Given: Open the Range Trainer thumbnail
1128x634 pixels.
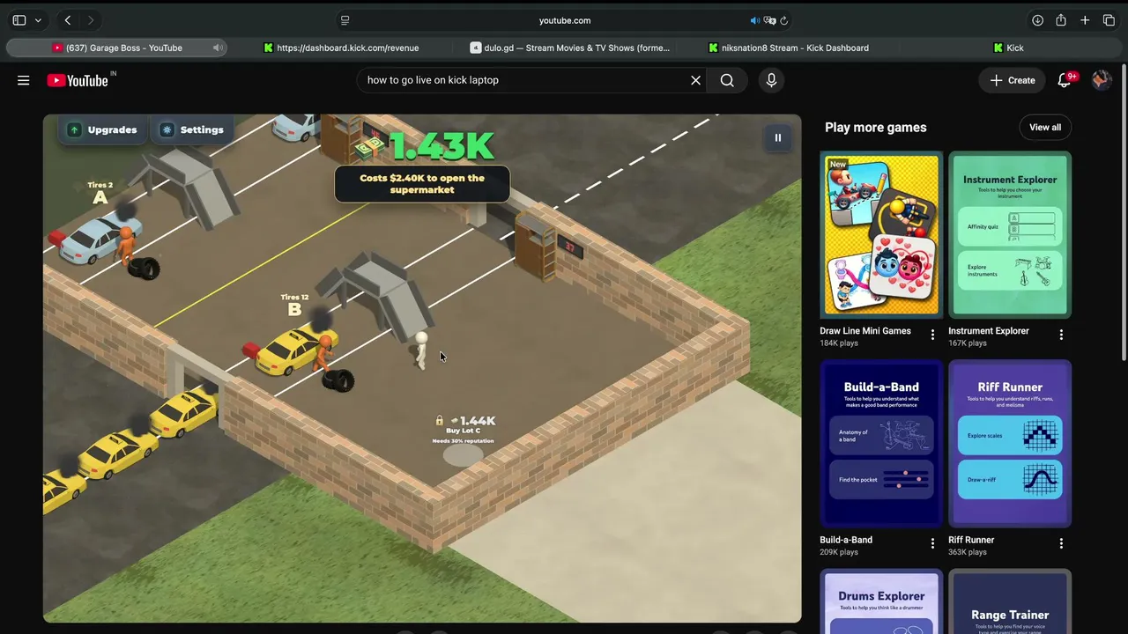Looking at the screenshot, I should coord(1010,601).
